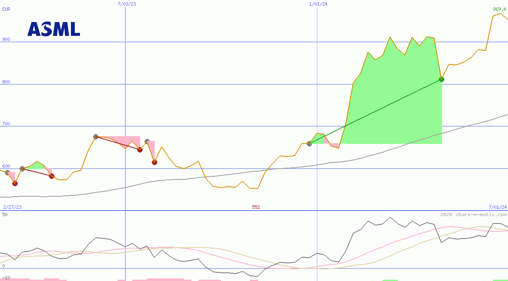Image resolution: width=508 pixels, height=281 pixels.
Task: Click the ASML company logo
Action: 53,29
